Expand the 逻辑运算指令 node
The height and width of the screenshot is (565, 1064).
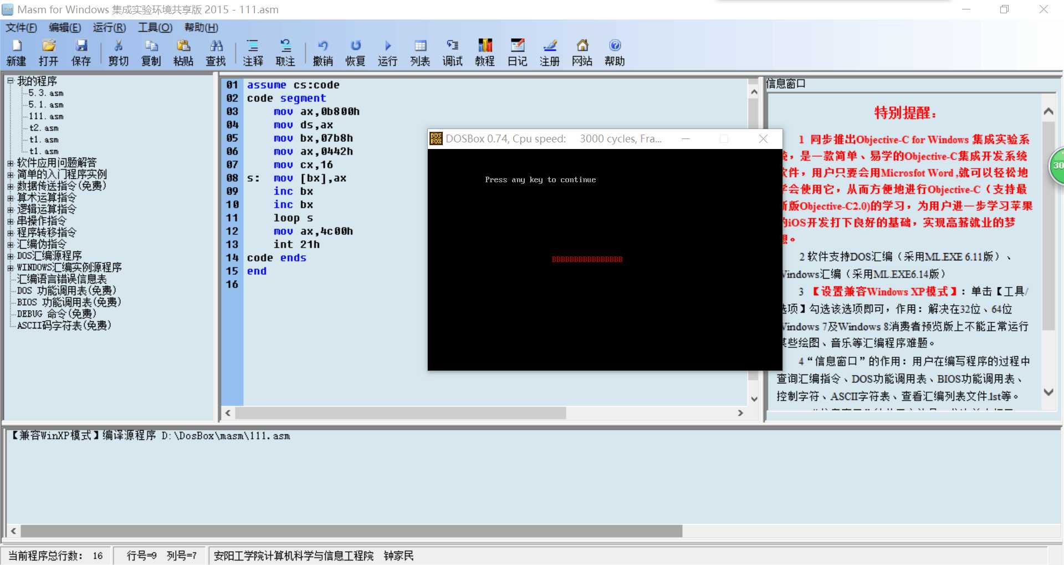(10, 209)
